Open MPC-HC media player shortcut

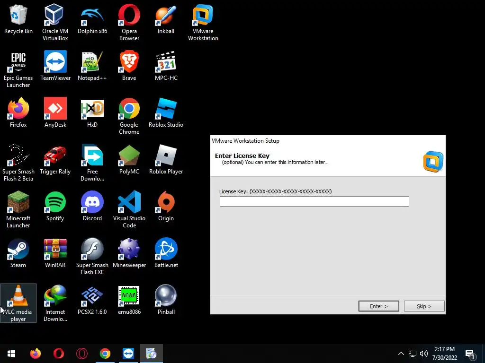[x=166, y=66]
